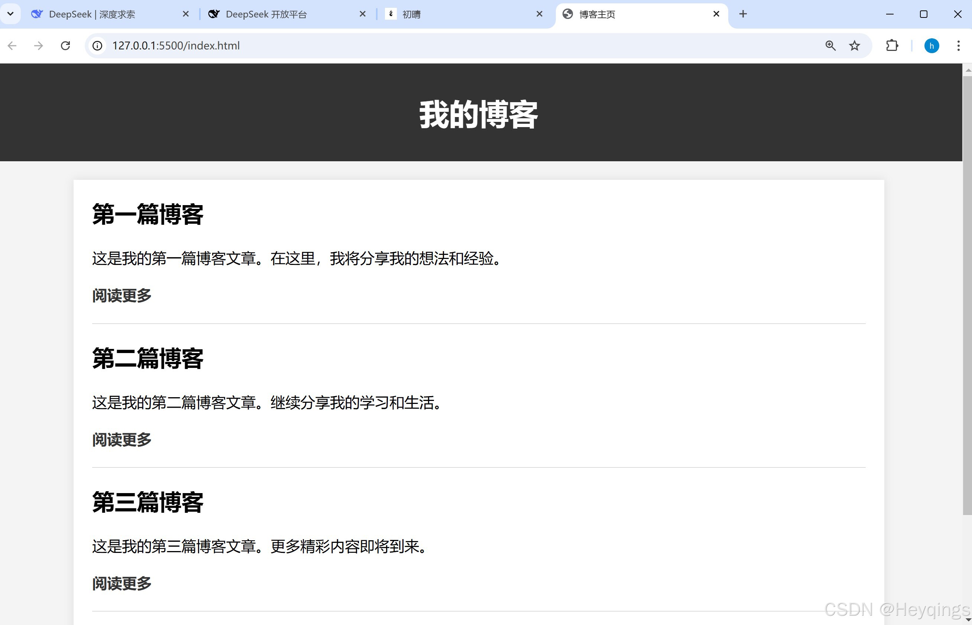Open the tab search dropdown arrow

(x=10, y=14)
